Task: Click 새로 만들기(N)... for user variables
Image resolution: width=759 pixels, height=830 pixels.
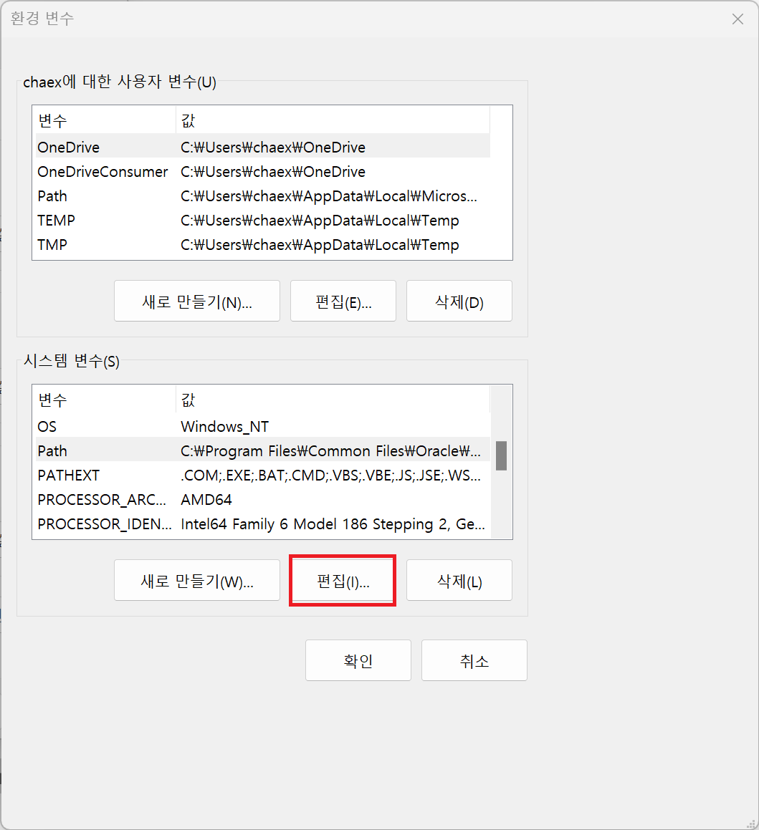Action: (x=197, y=301)
